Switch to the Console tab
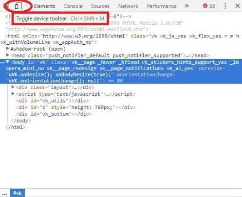The height and width of the screenshot is (197, 242). pos(73,6)
